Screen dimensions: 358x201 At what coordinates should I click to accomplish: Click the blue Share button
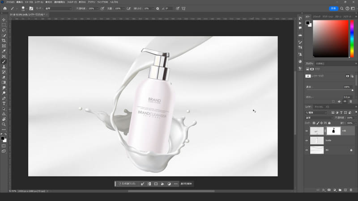[333, 8]
